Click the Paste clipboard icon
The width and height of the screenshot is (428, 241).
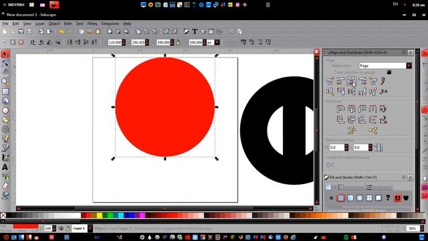tap(98, 31)
